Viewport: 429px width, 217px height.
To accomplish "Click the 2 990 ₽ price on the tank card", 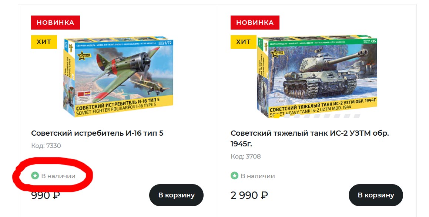I will point(249,196).
